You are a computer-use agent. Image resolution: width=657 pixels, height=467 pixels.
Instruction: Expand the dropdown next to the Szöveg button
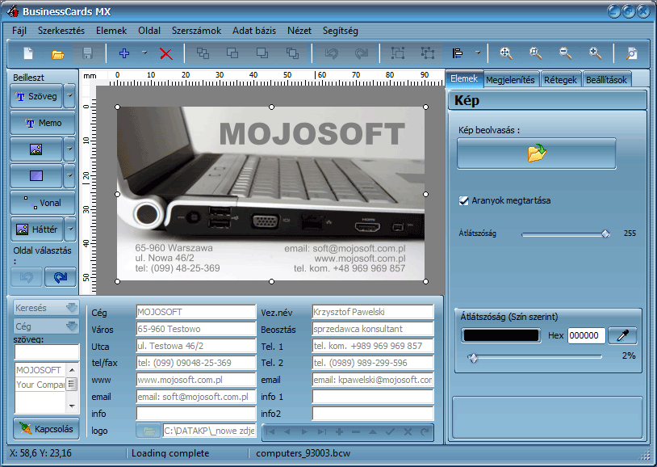pos(69,95)
